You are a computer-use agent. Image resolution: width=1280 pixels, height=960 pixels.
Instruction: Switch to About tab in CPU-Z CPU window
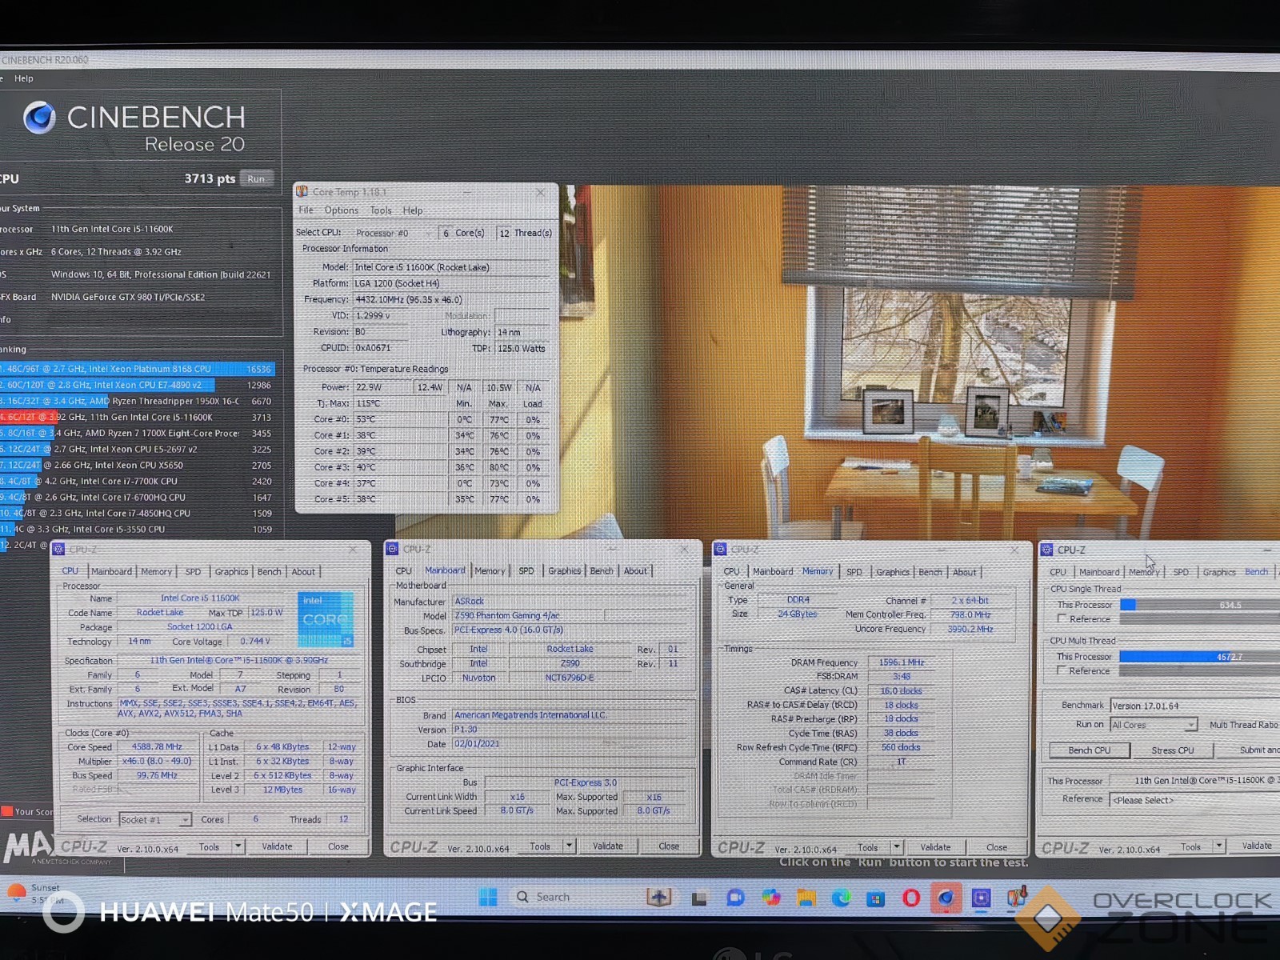point(303,571)
